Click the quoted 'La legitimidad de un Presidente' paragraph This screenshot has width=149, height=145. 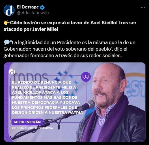pyautogui.click(x=69, y=49)
